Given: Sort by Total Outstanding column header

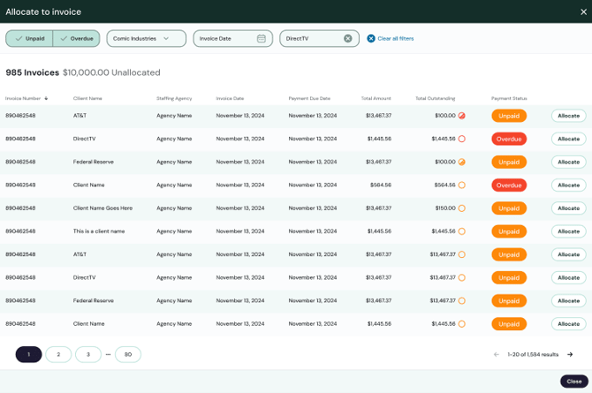Looking at the screenshot, I should coord(436,98).
